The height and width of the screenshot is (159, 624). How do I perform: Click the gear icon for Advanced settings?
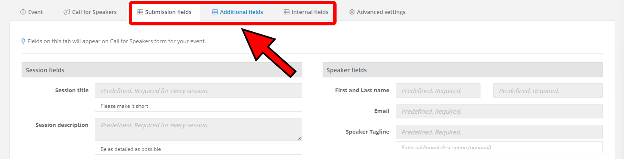pos(352,12)
